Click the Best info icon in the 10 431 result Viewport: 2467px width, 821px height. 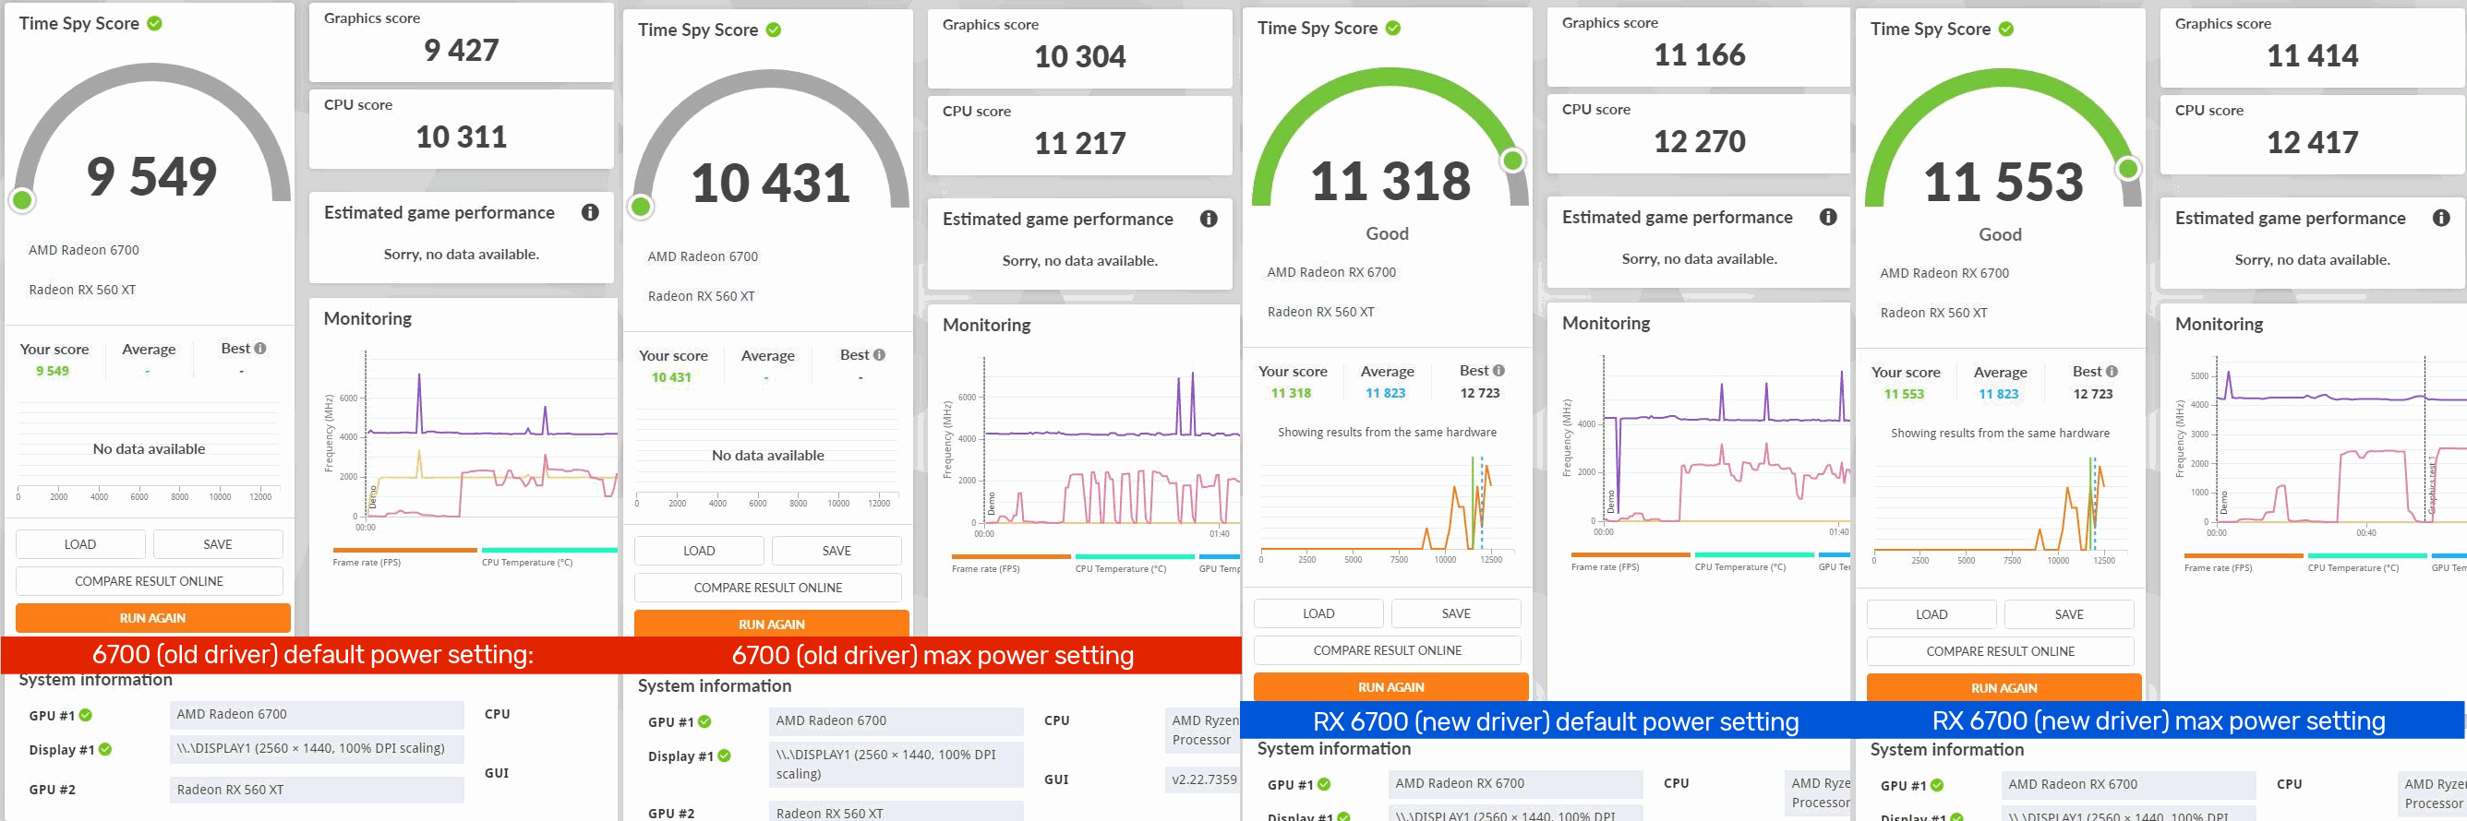coord(879,355)
